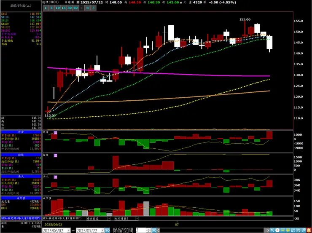Zoom out chart with yellow minus icon

point(283,230)
